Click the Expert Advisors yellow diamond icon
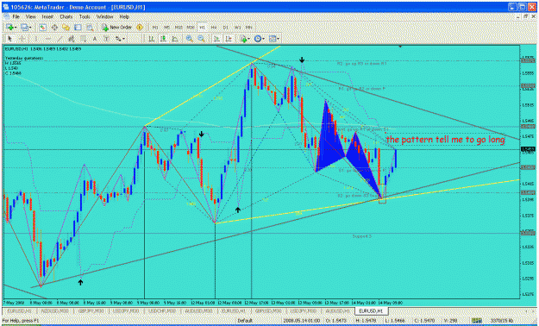The image size is (539, 326). click(140, 28)
